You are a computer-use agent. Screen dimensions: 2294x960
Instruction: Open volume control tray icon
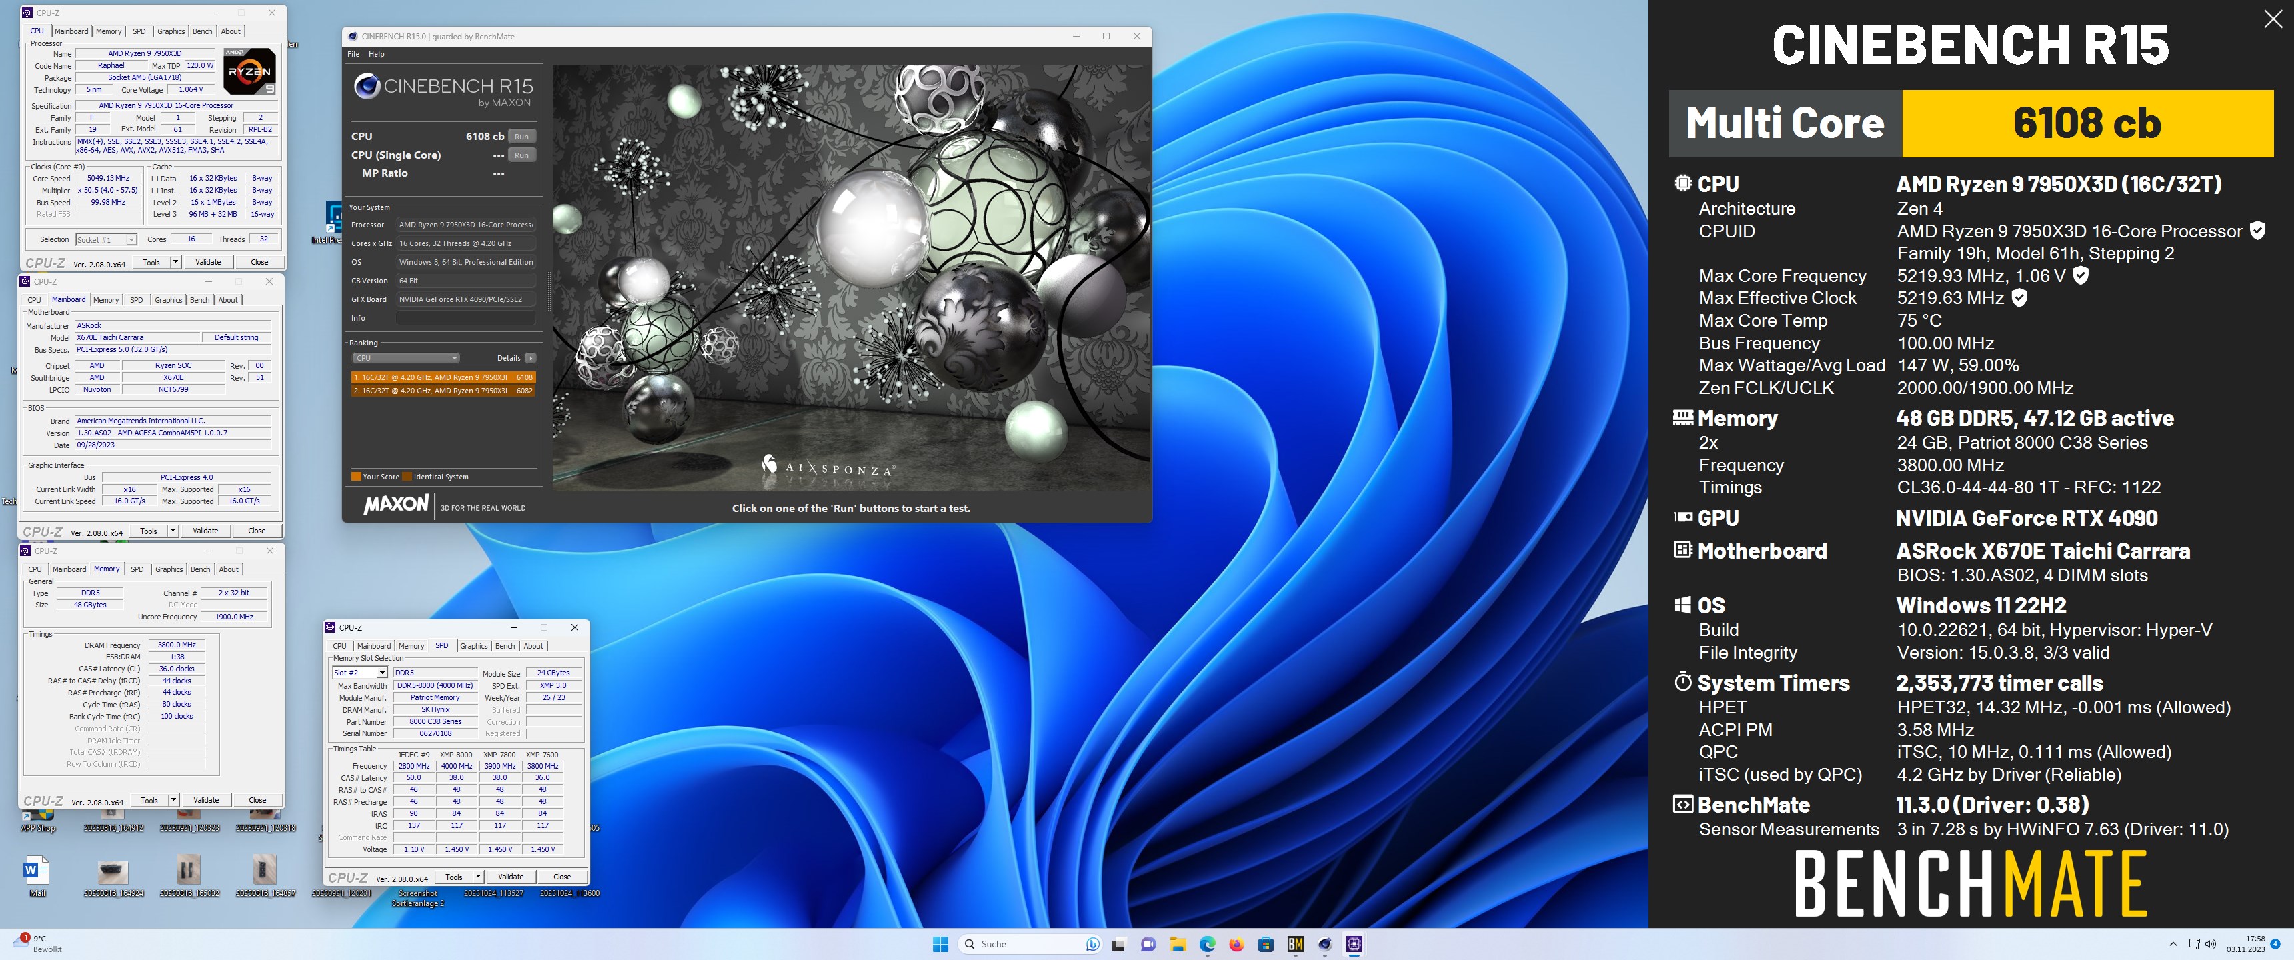coord(2210,944)
